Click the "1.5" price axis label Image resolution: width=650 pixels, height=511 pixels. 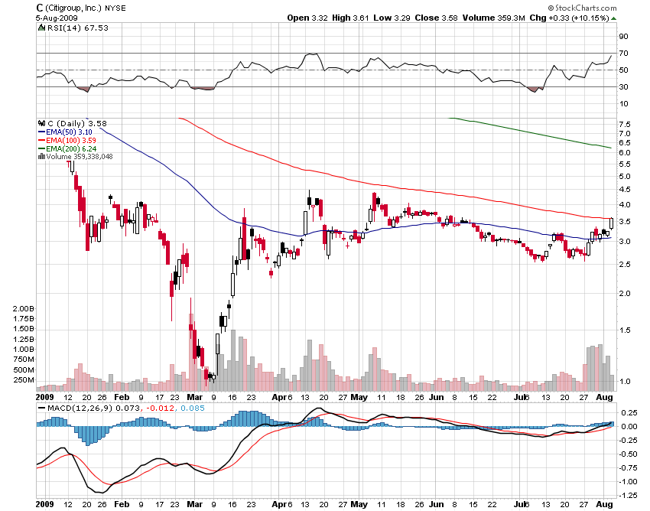[x=625, y=330]
